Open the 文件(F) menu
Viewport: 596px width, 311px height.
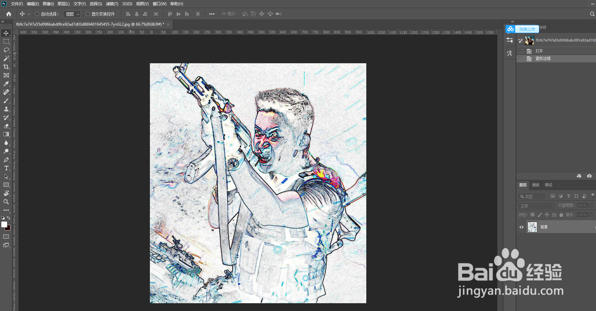[17, 4]
